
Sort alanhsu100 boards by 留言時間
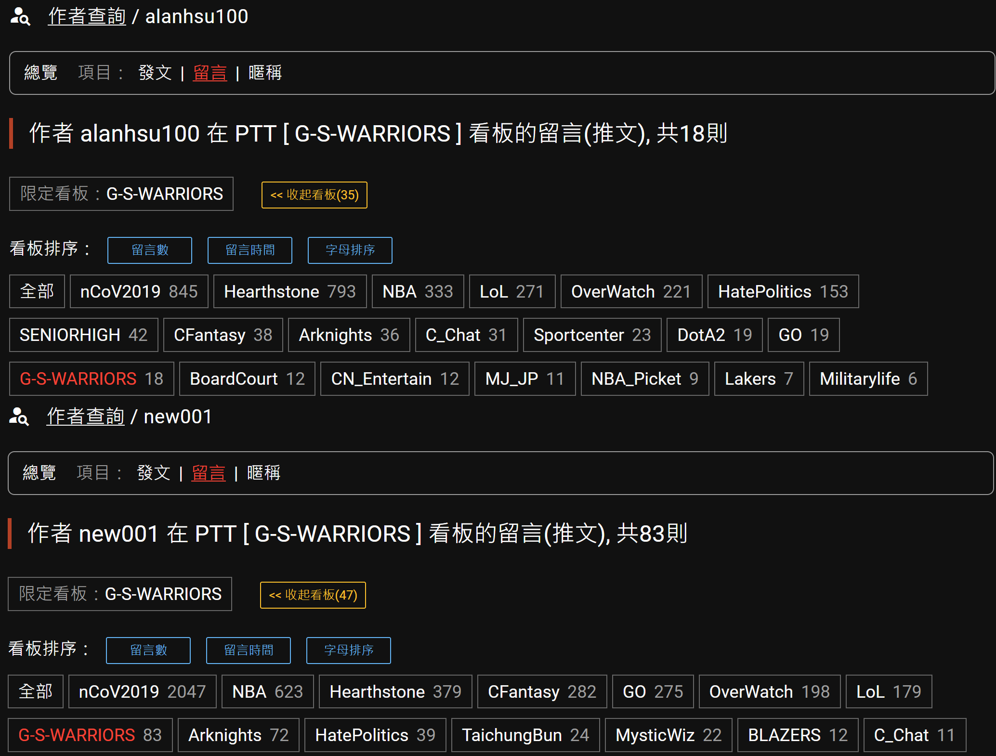point(250,250)
